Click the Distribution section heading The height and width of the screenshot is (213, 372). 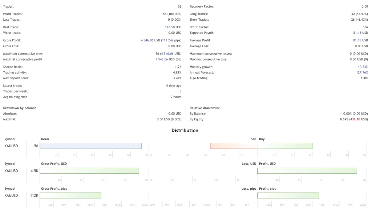[185, 130]
